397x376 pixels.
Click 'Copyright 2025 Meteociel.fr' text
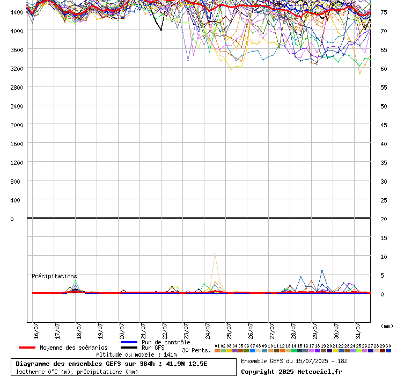coord(291,372)
